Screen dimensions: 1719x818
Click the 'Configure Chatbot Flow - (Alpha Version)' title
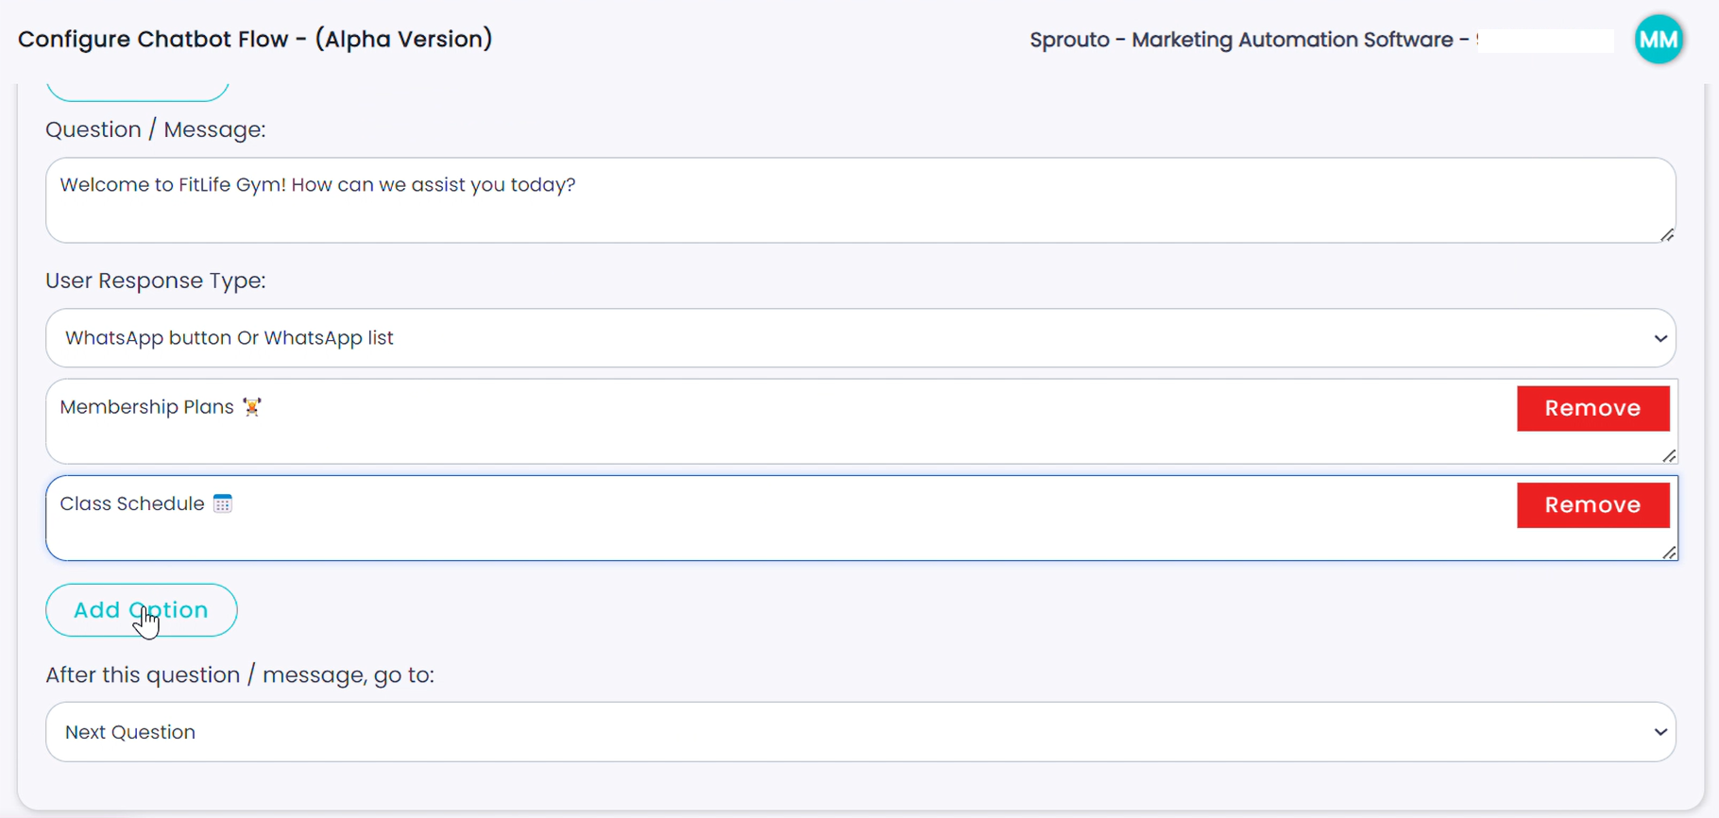[x=255, y=39]
